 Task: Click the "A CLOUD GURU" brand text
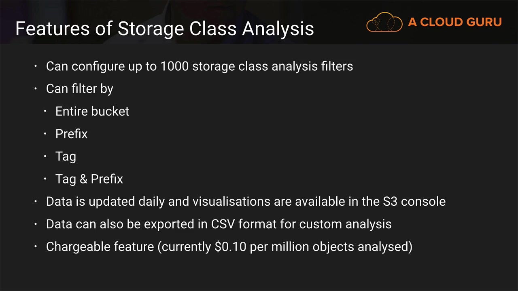point(455,22)
